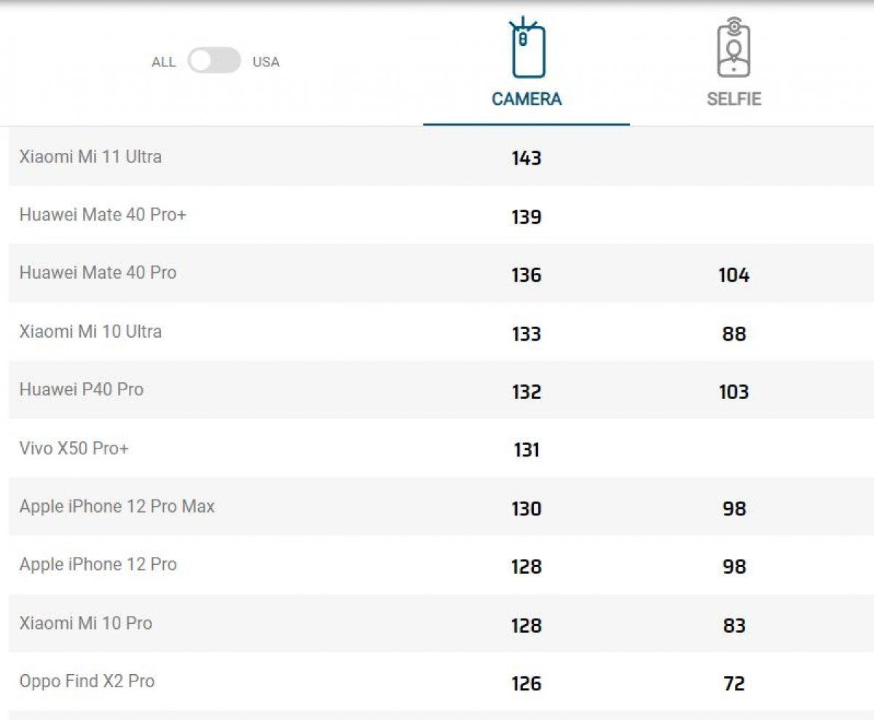Click the Xiaomi Mi 10 Ultra link
The width and height of the screenshot is (874, 720).
click(90, 331)
